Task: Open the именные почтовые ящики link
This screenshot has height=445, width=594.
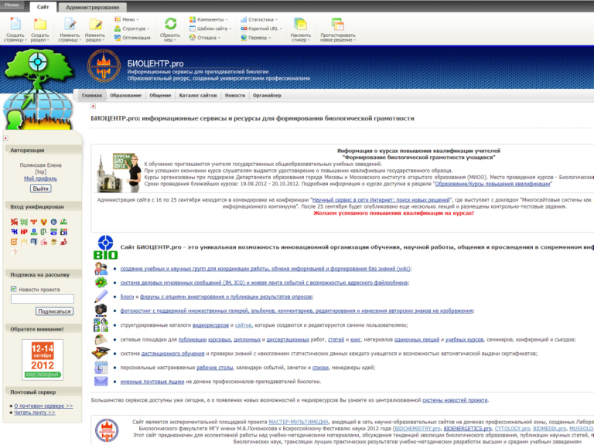Action: click(x=152, y=382)
